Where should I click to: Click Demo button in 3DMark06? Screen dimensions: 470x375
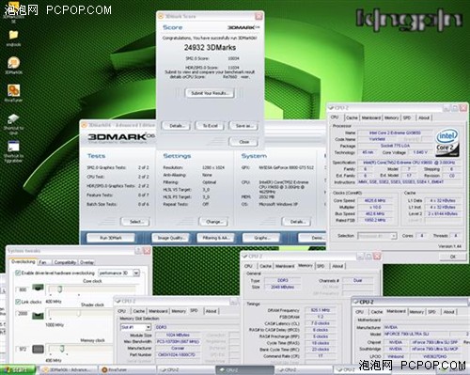[x=313, y=238]
